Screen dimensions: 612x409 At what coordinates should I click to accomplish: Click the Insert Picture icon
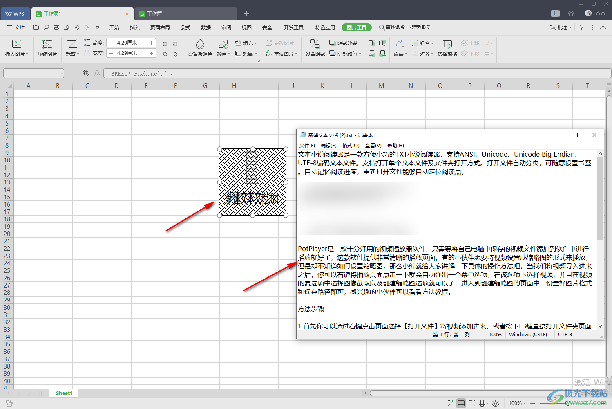17,44
